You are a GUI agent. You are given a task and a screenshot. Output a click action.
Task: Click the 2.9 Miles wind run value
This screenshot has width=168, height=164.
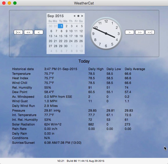(51, 106)
